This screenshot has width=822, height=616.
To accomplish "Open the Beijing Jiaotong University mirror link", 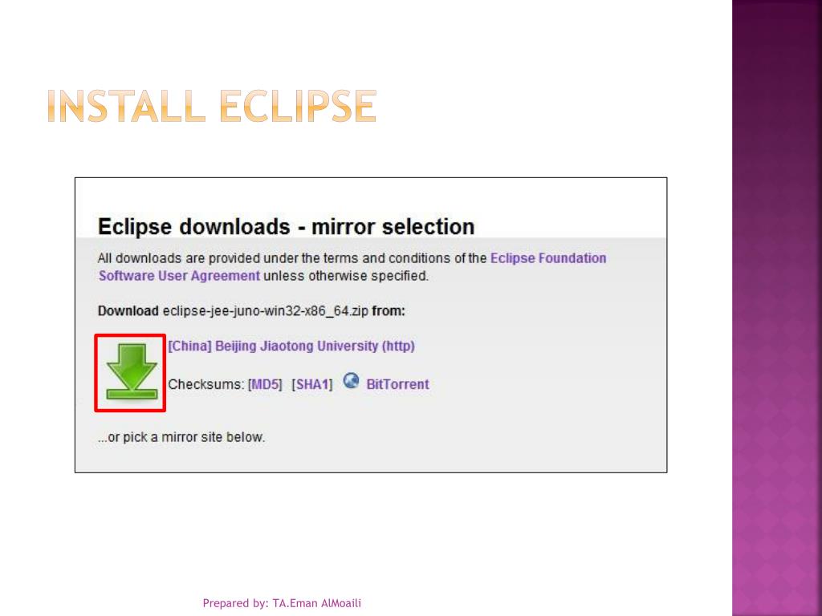I will [291, 346].
